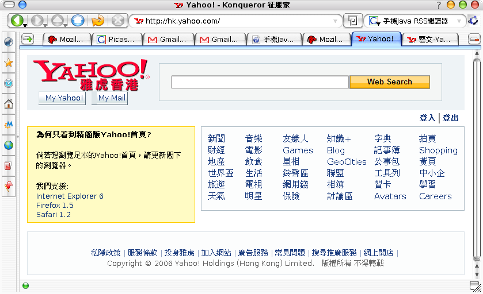Click the greyed Forward arrow button

pos(37,21)
